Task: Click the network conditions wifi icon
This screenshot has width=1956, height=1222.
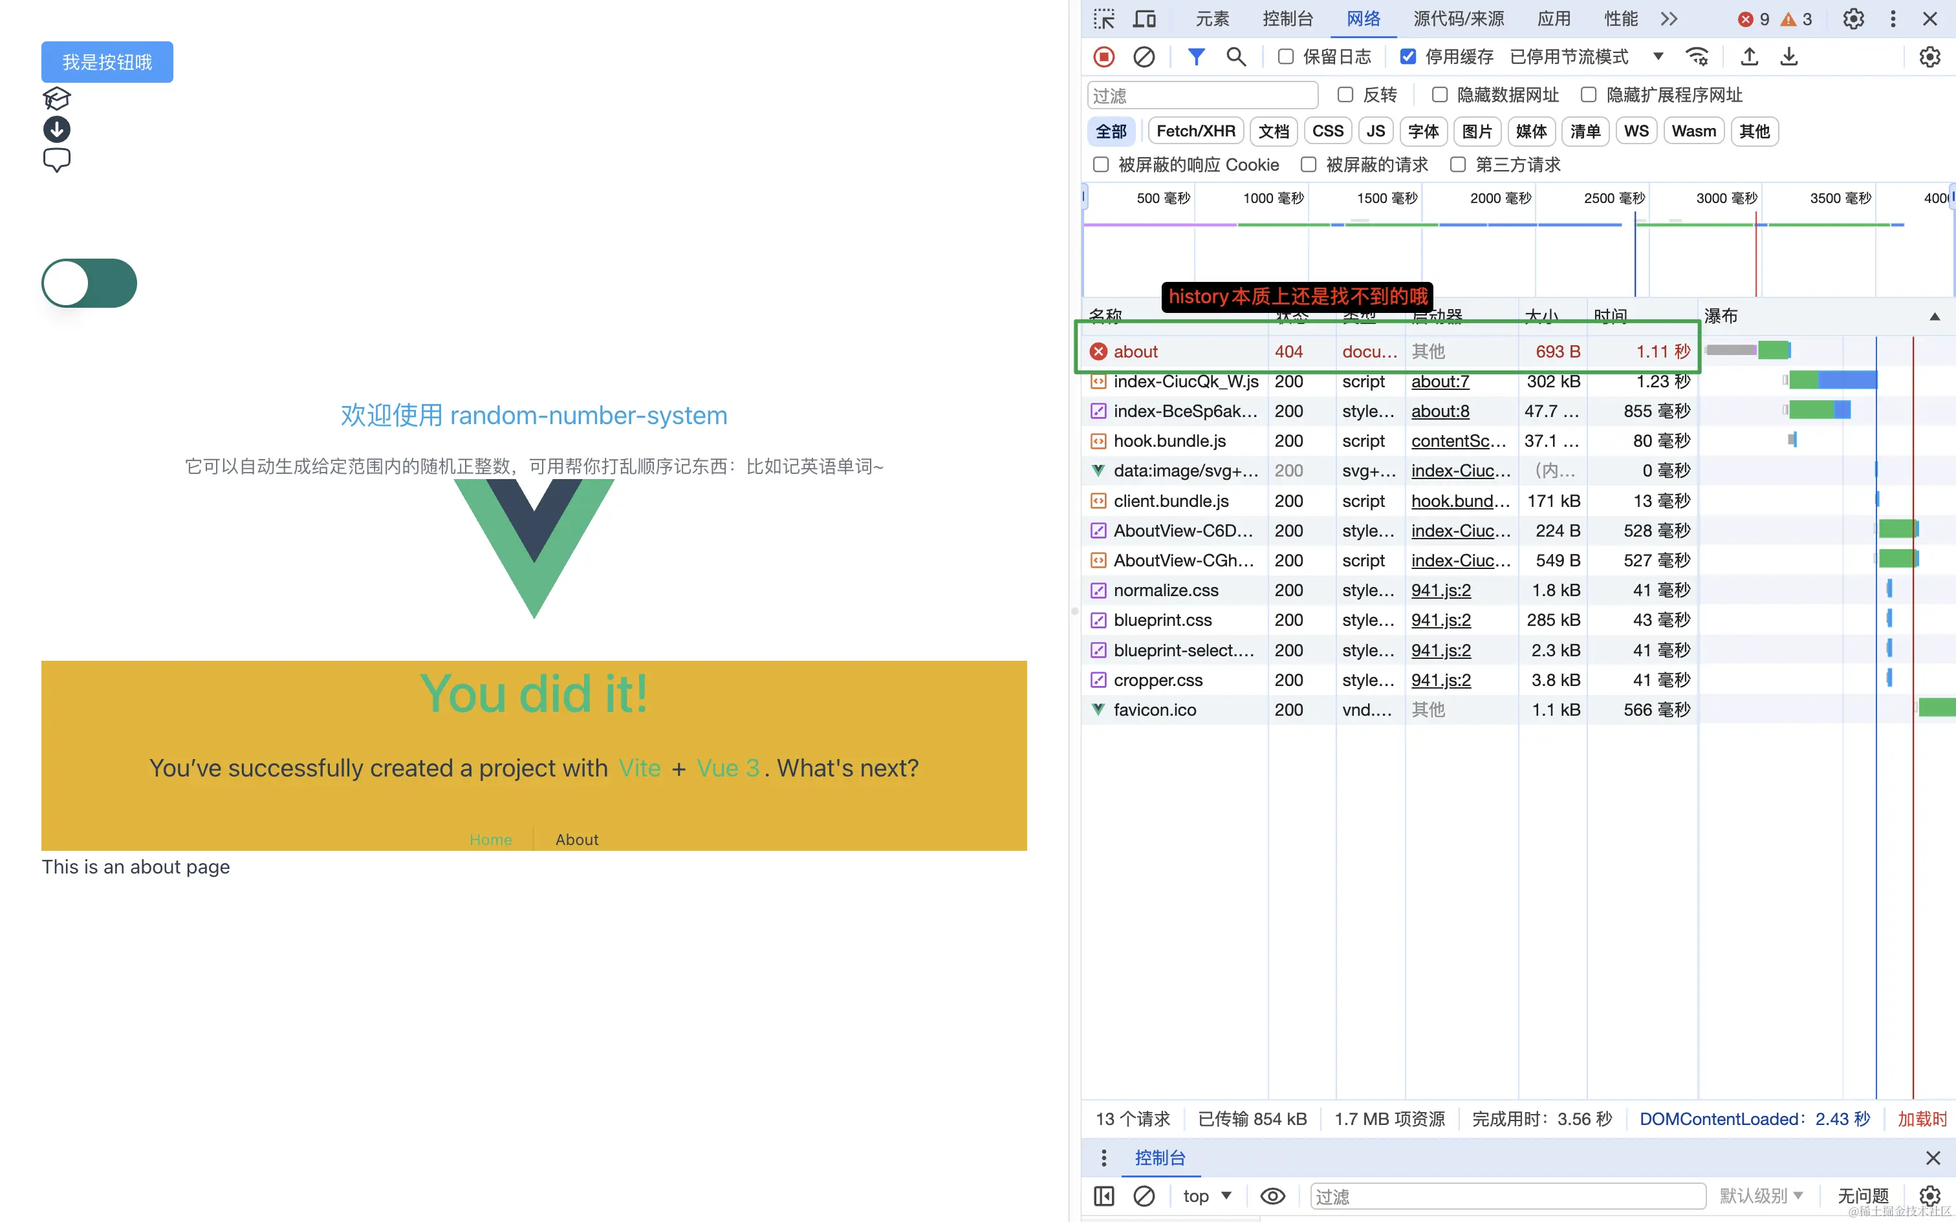Action: pyautogui.click(x=1697, y=57)
